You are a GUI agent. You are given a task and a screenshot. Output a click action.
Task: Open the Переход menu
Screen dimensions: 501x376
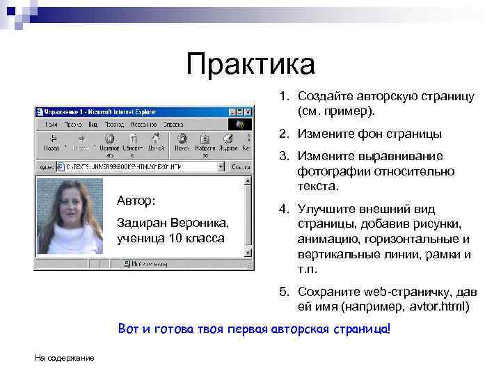[114, 125]
